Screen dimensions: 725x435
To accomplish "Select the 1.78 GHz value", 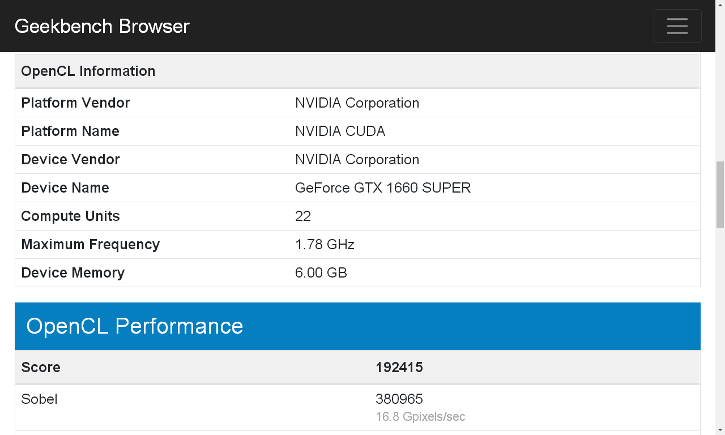I will pyautogui.click(x=325, y=244).
